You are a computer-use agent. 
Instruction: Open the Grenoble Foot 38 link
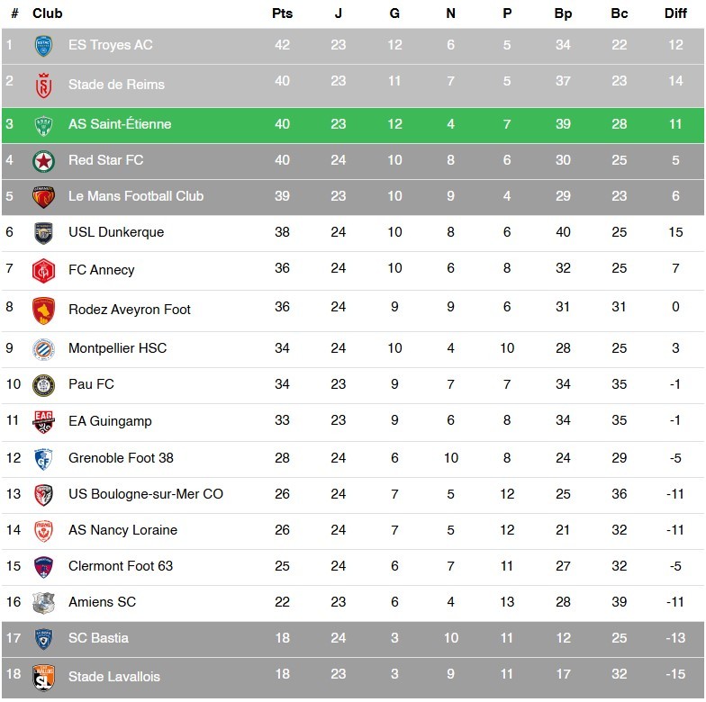tap(121, 458)
